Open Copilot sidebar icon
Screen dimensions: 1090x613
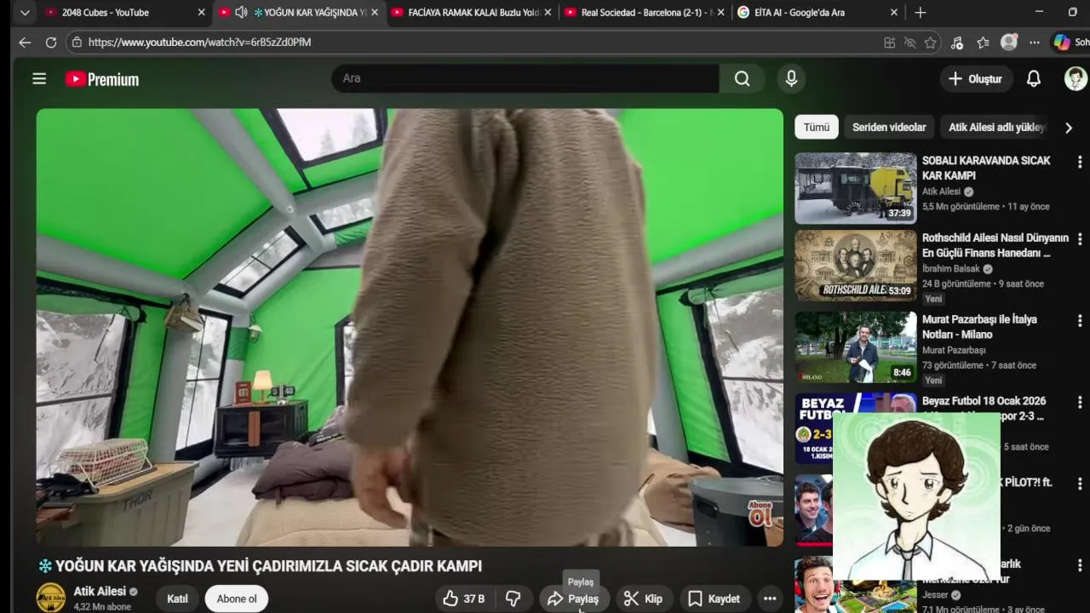[1062, 42]
